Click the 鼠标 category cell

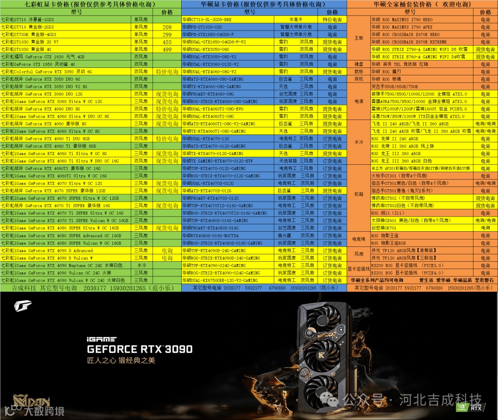coord(359,72)
